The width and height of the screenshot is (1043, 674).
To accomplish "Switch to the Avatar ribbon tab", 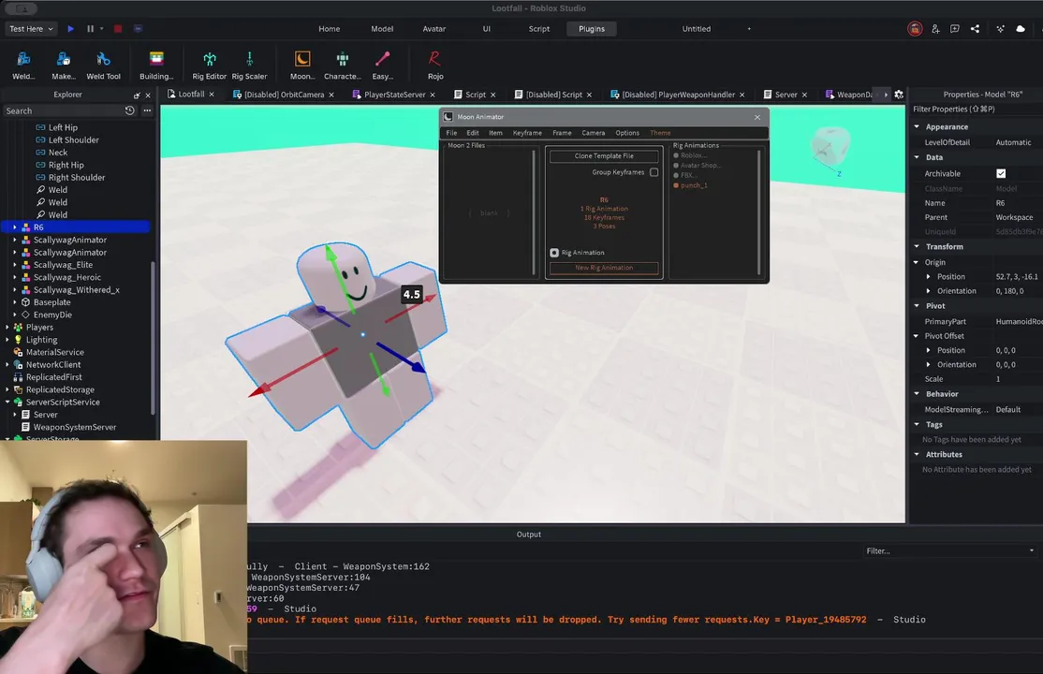I will pyautogui.click(x=434, y=29).
